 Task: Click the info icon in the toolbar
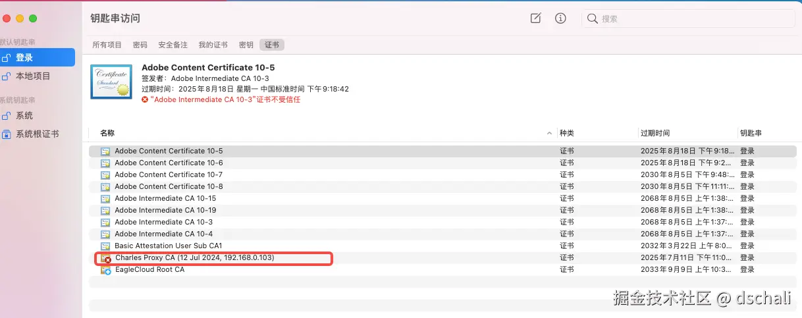pos(560,18)
